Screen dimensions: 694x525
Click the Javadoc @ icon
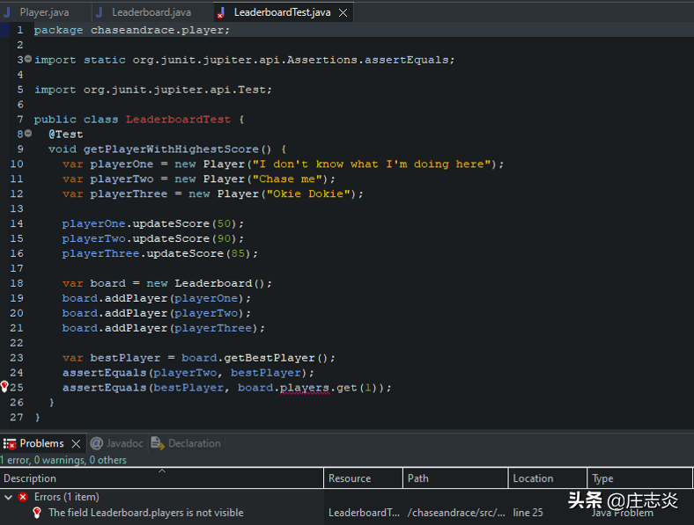click(97, 443)
